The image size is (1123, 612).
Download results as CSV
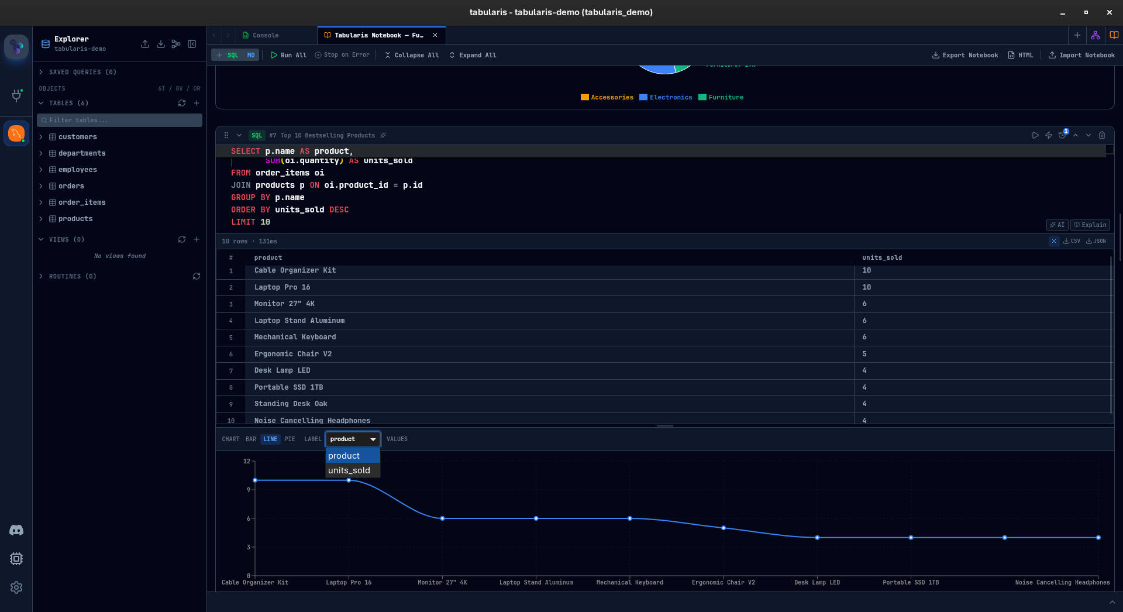tap(1072, 241)
